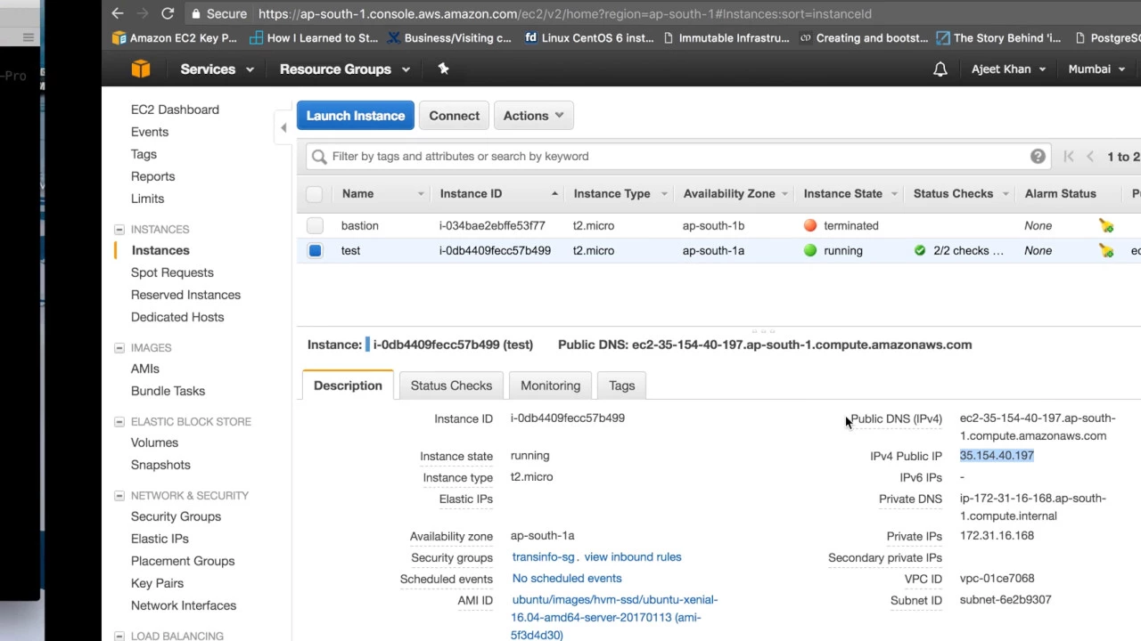This screenshot has height=641, width=1141.
Task: Click the test row alarm icon
Action: pos(1106,251)
